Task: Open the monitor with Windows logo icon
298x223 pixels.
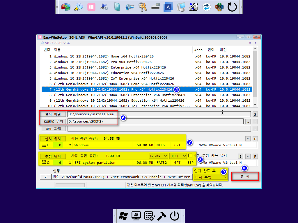Action: point(136,216)
